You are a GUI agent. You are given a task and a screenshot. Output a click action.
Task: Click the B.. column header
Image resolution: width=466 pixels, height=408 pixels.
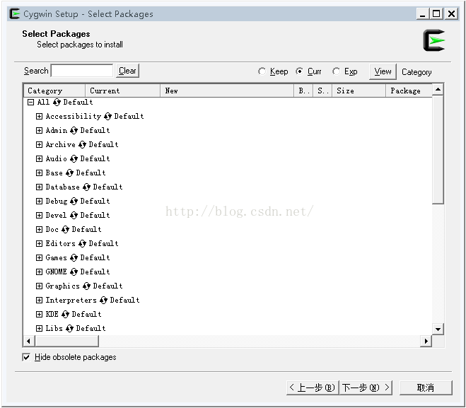click(x=303, y=91)
